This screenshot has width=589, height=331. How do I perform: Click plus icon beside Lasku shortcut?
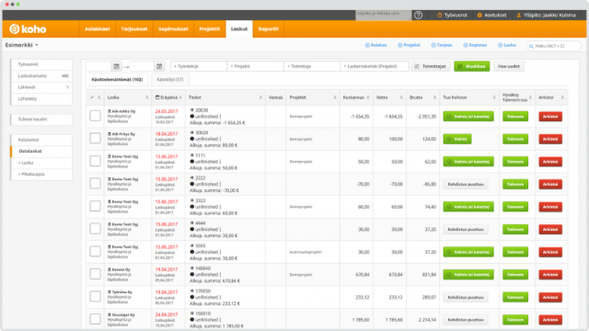(x=500, y=45)
